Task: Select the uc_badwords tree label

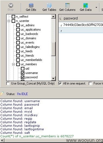Action: click(29, 34)
